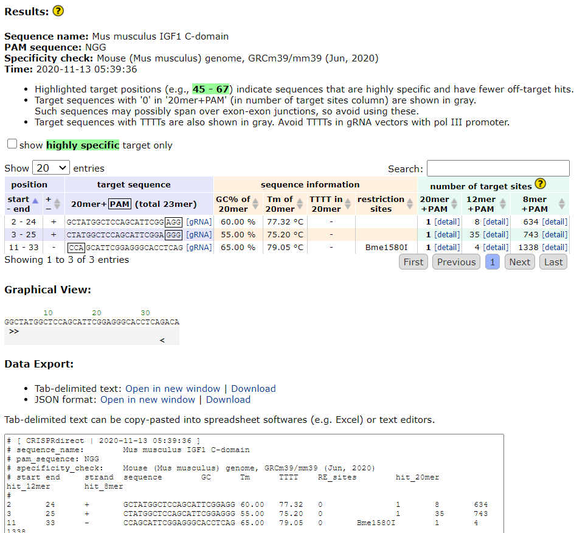Click the Last pagination button
The width and height of the screenshot is (588, 533).
pyautogui.click(x=553, y=262)
